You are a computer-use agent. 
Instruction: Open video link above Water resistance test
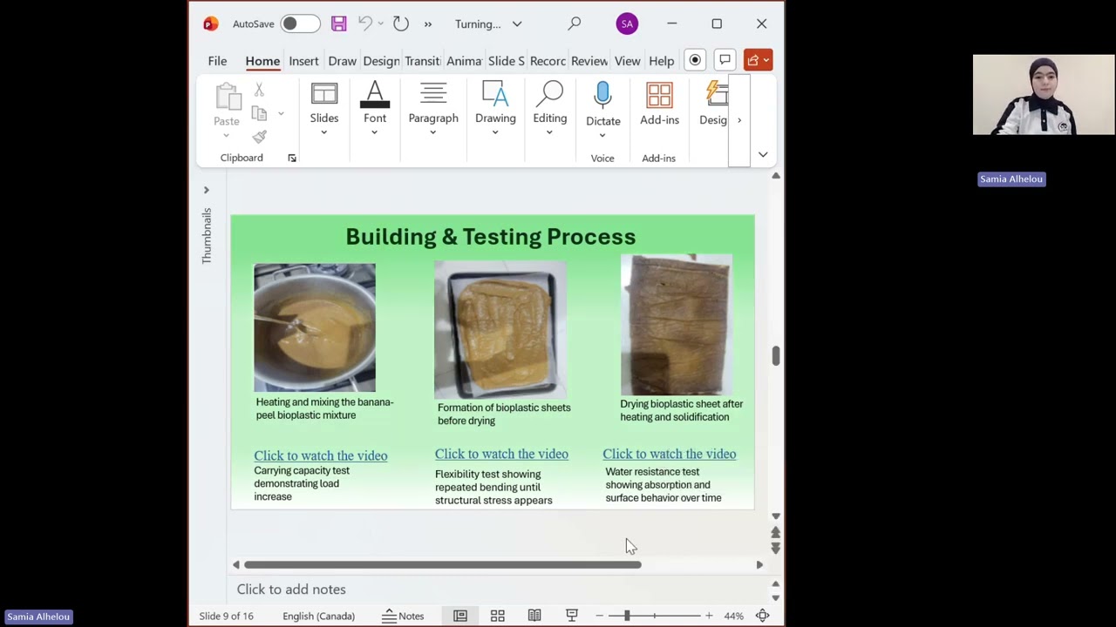coord(670,454)
